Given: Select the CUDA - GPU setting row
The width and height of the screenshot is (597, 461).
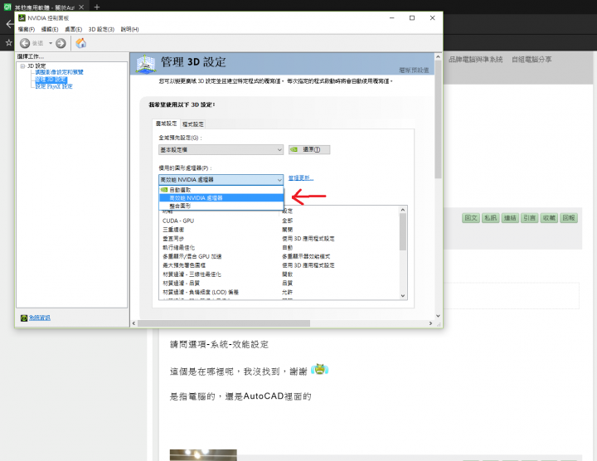Looking at the screenshot, I should 279,221.
